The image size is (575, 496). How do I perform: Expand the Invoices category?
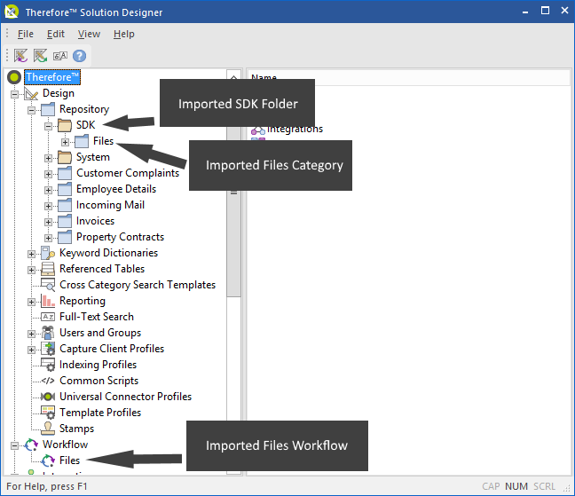49,221
